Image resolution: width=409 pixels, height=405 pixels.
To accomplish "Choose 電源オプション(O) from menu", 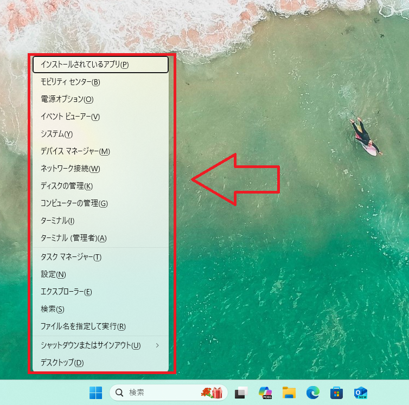I will coord(100,99).
